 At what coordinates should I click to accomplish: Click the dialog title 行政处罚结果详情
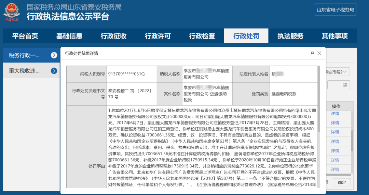82,53
